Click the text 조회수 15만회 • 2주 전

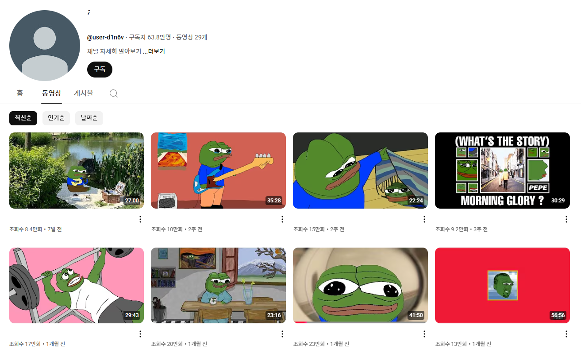[319, 229]
